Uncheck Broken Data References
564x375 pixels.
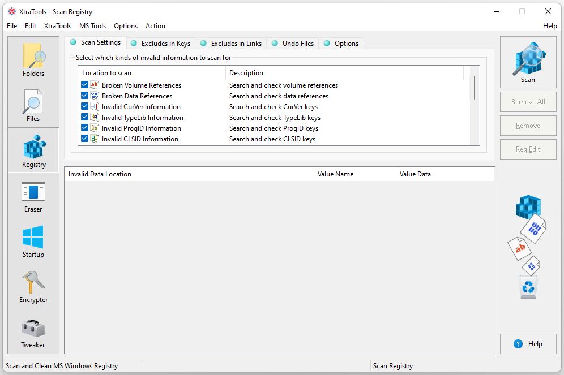(84, 96)
